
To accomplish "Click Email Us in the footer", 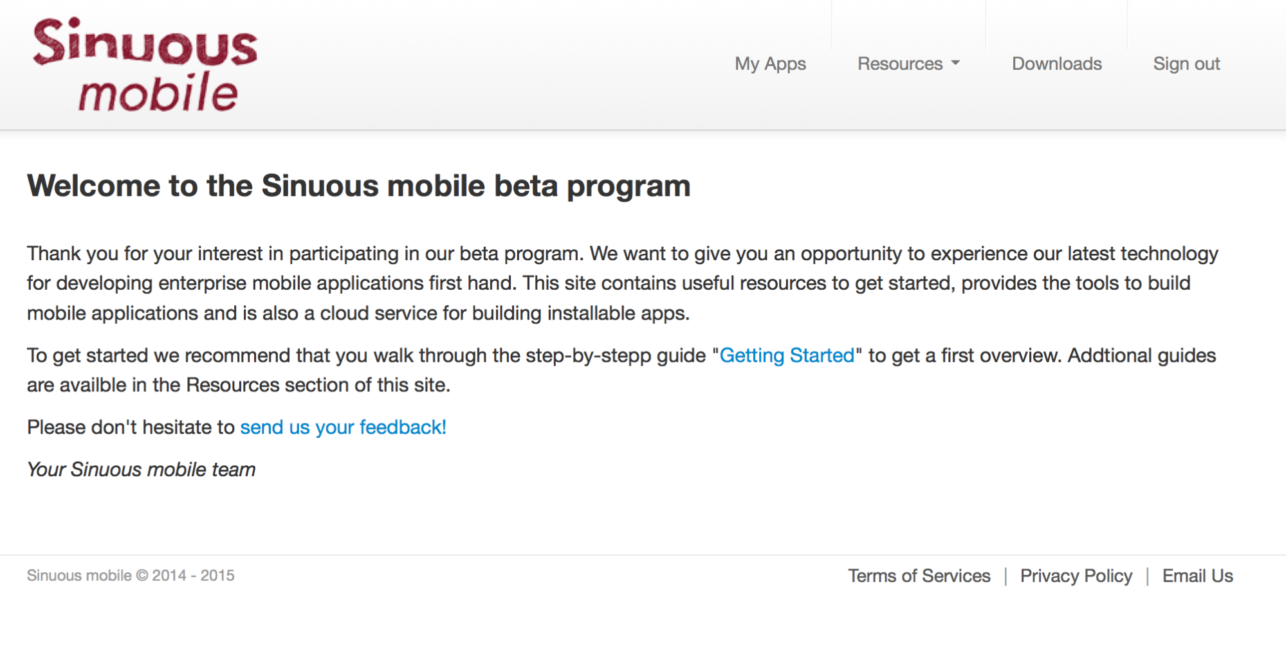I will (x=1197, y=576).
